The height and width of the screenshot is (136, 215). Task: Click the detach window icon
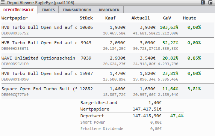pos(210,3)
